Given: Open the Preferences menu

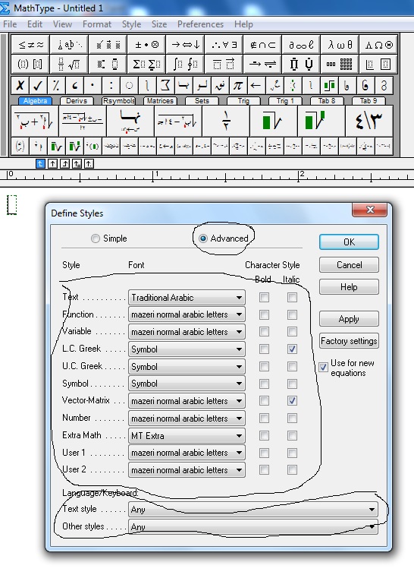Looking at the screenshot, I should point(200,24).
